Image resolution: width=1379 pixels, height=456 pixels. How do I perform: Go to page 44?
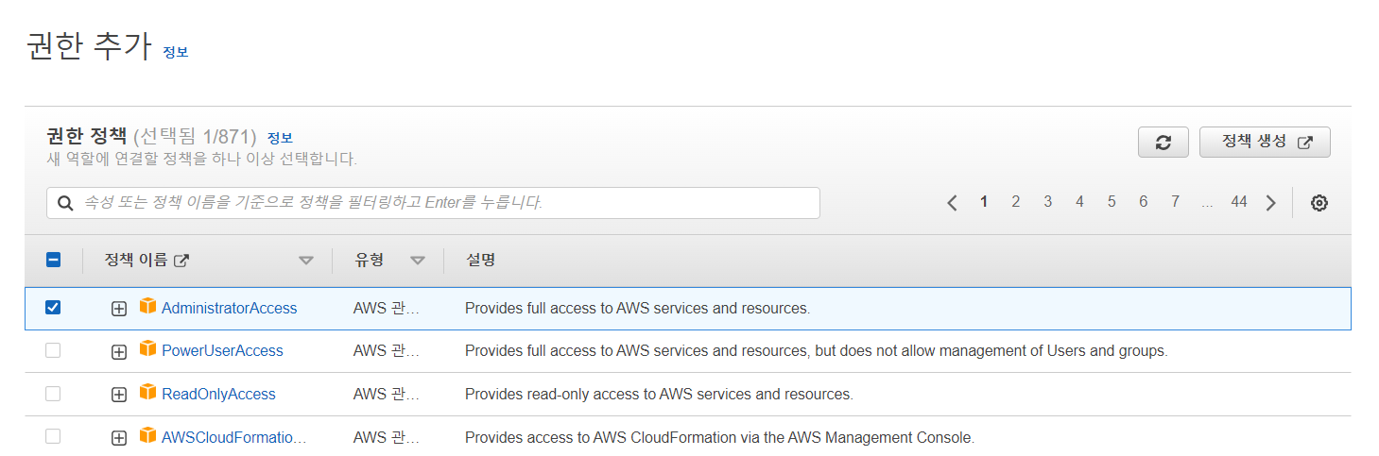coord(1239,201)
